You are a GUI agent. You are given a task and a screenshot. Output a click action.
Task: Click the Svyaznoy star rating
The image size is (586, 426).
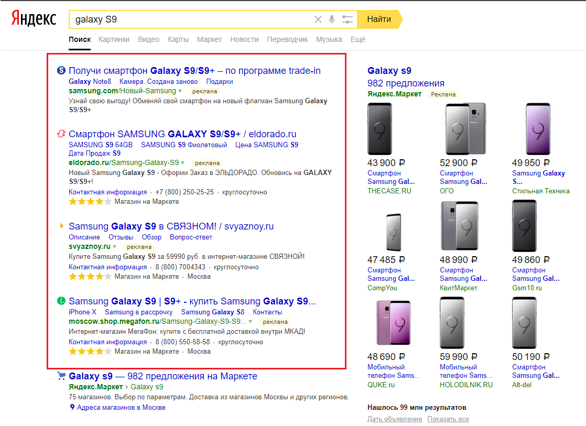(90, 277)
